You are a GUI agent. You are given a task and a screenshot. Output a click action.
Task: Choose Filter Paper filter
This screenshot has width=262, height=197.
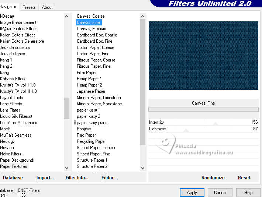87,73
